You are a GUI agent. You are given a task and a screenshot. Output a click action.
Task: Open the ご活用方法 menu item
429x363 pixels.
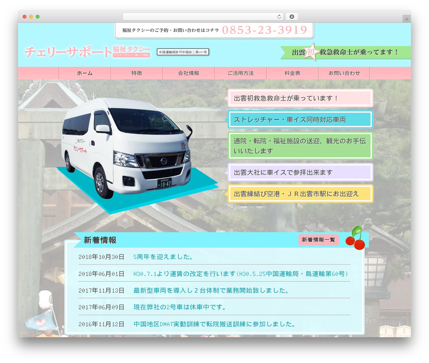pos(241,73)
